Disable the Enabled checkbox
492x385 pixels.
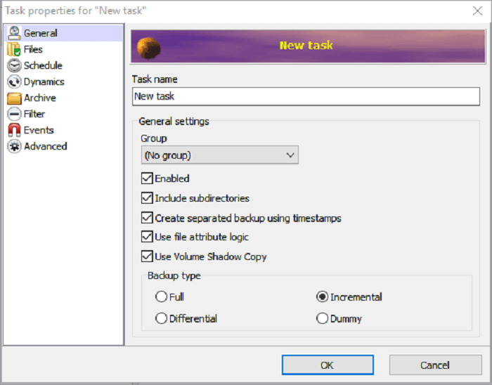(x=147, y=178)
